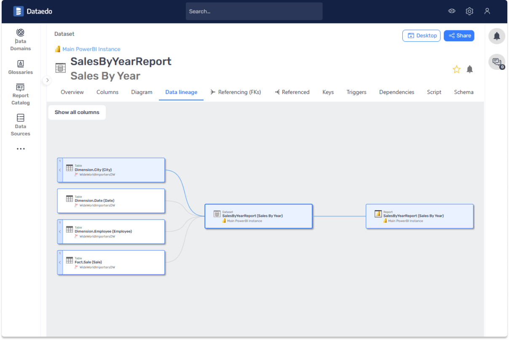Open the Dependencies tab
Viewport: 509px width, 340px height.
click(396, 92)
